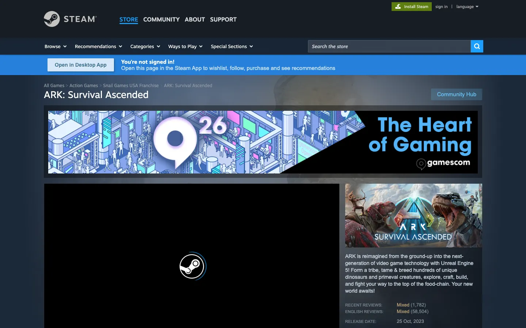Click the loading video player area

tap(192, 256)
